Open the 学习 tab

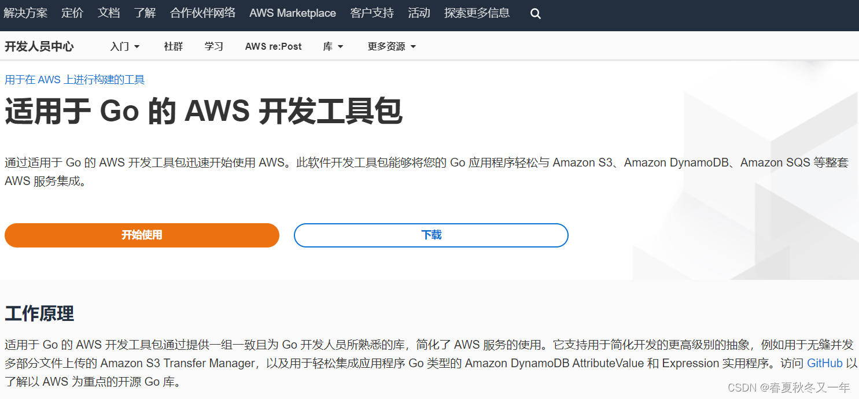pyautogui.click(x=214, y=46)
